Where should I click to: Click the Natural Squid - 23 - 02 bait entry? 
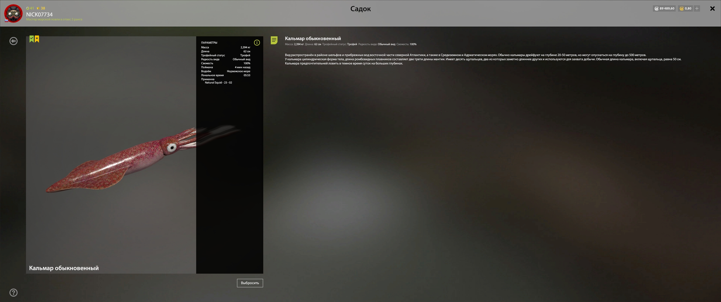coord(218,83)
